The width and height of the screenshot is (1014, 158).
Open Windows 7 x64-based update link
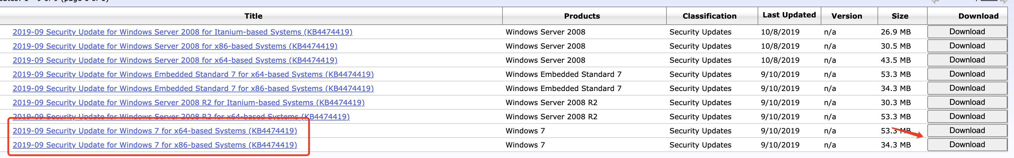pos(155,131)
